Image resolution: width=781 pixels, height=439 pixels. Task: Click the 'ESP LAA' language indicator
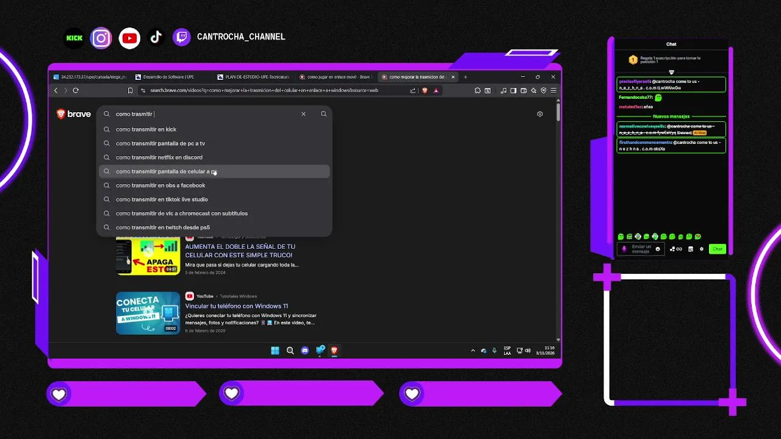(x=507, y=351)
